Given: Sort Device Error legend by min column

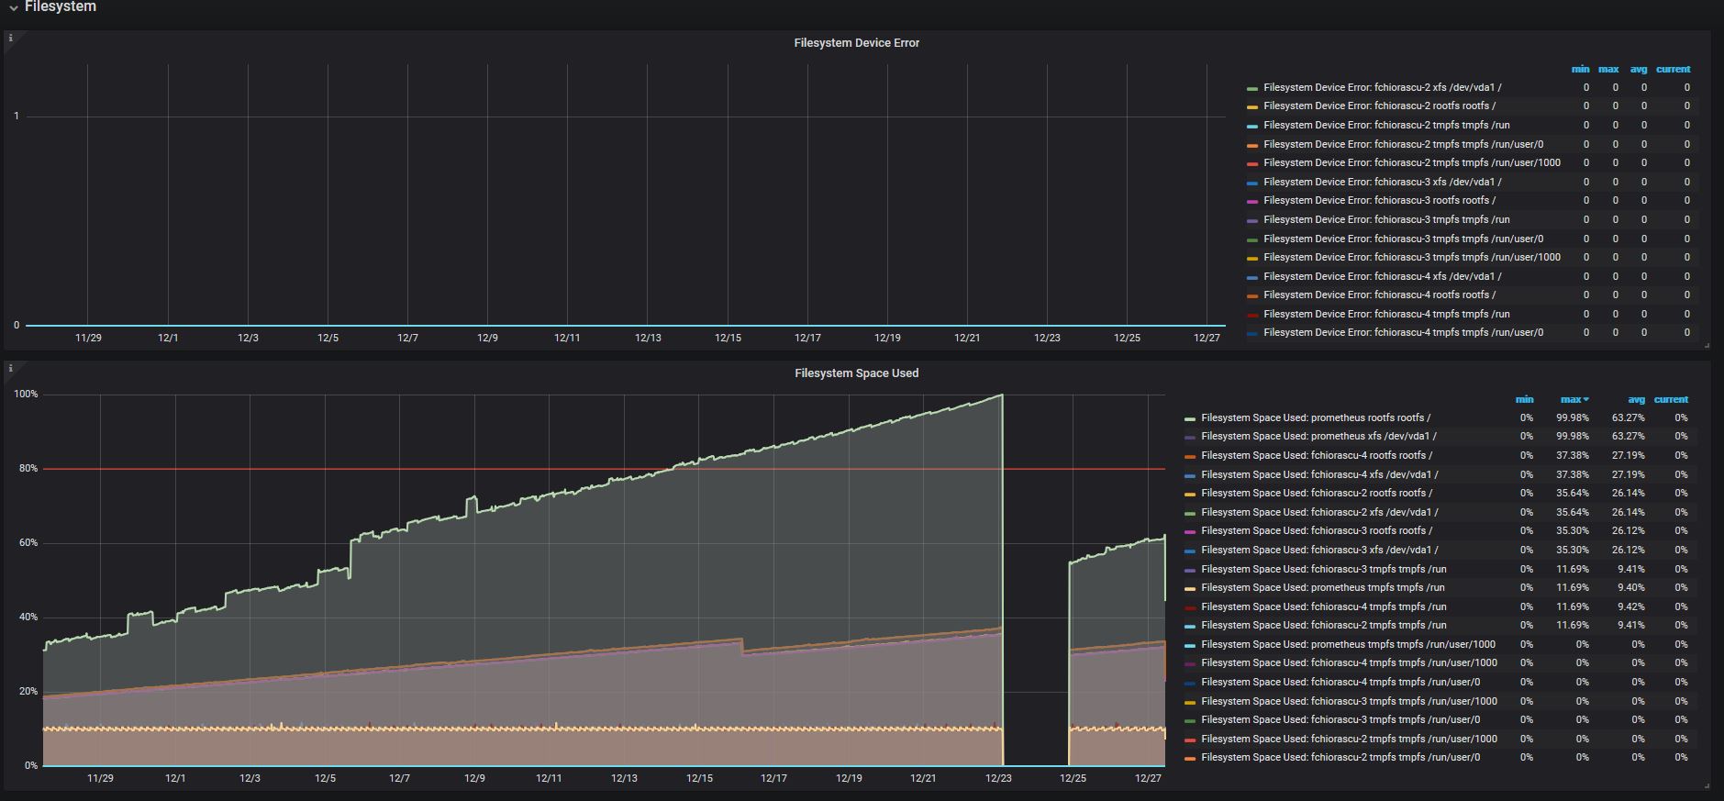Looking at the screenshot, I should (x=1580, y=69).
